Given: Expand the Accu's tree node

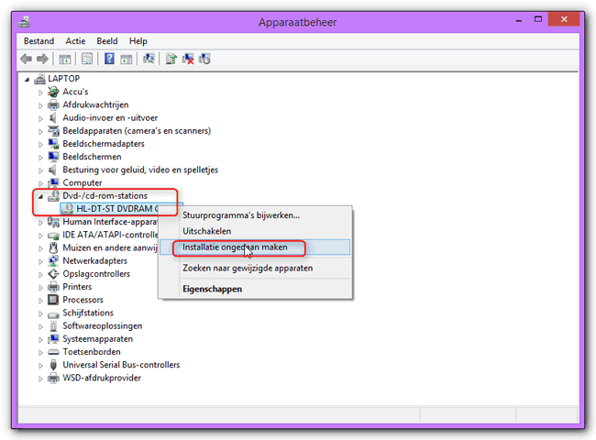Looking at the screenshot, I should pos(39,93).
